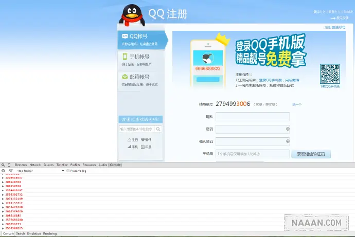Open the Audits tab
355x237 pixels.
point(103,165)
